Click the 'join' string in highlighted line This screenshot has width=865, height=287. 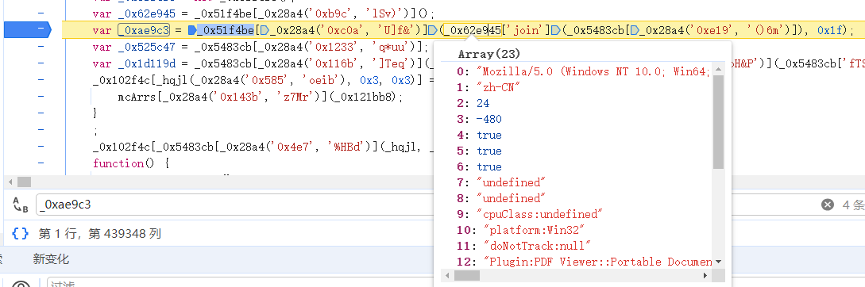pyautogui.click(x=525, y=30)
